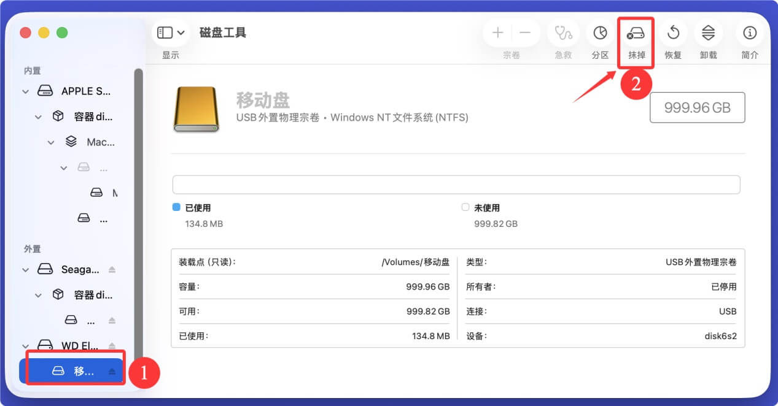Click the 恢复 (Restore) icon
Viewport: 778px width, 406px height.
pos(673,33)
